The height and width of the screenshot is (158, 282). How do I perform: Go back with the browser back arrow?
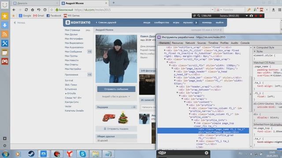tap(14, 10)
